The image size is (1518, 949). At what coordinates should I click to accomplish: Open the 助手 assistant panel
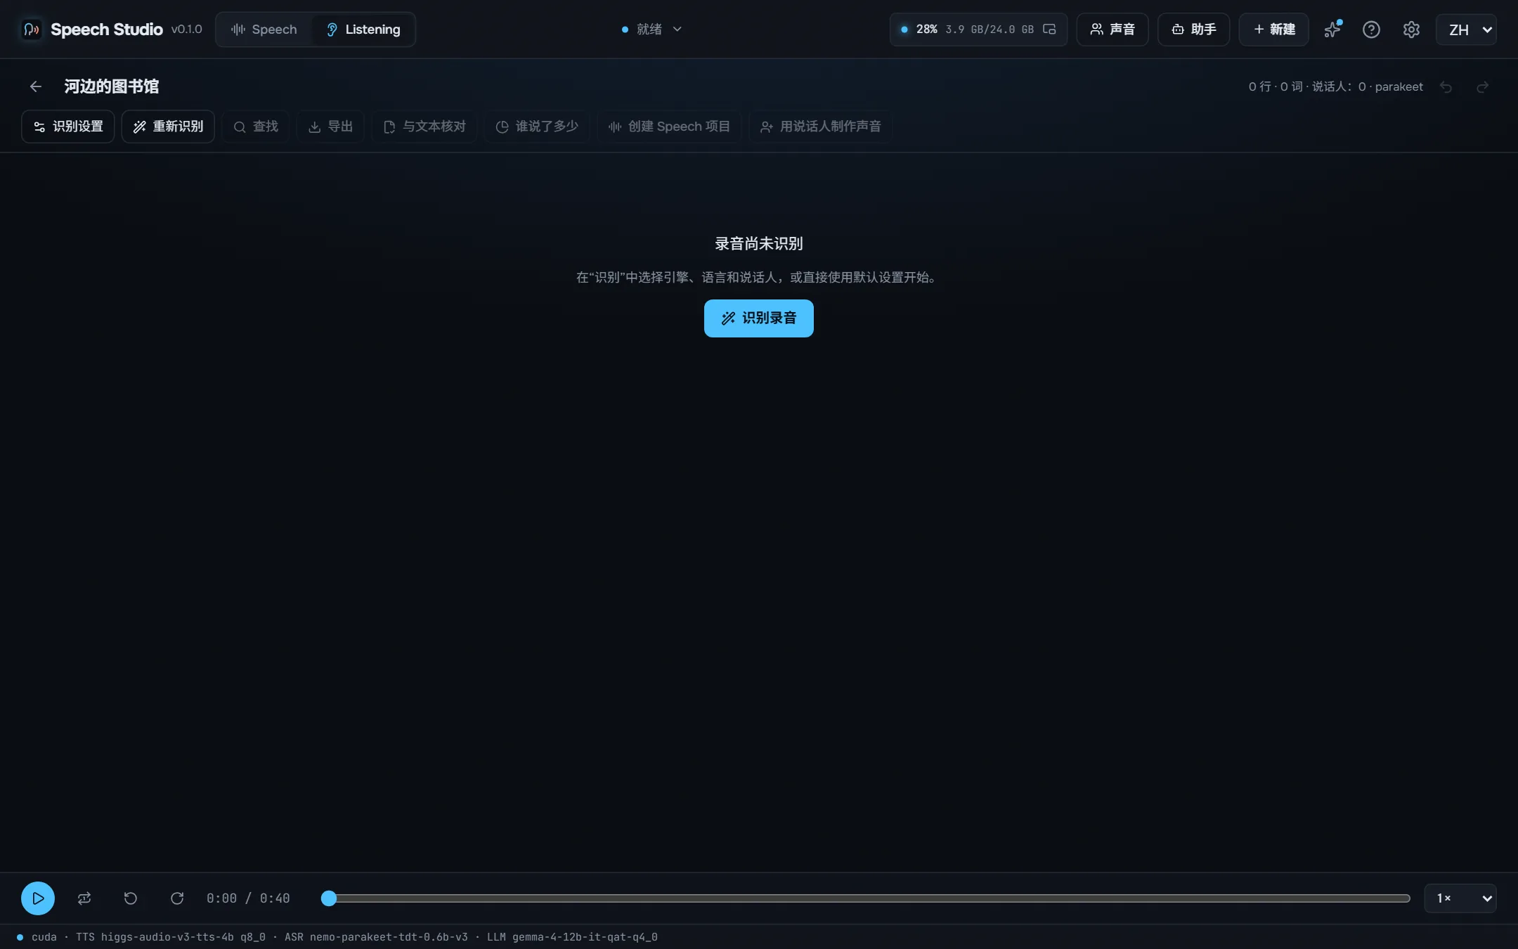tap(1193, 30)
